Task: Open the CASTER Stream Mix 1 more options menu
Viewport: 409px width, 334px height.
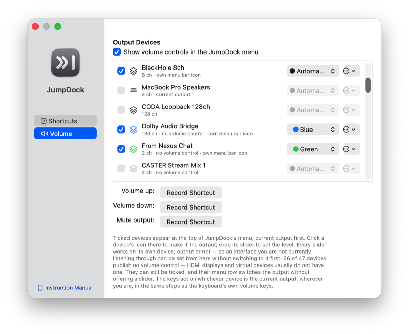Action: click(351, 168)
